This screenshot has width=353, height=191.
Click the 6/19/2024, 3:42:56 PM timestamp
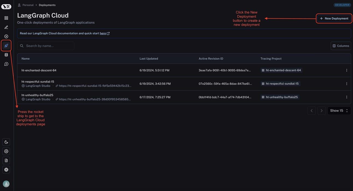[155, 84]
